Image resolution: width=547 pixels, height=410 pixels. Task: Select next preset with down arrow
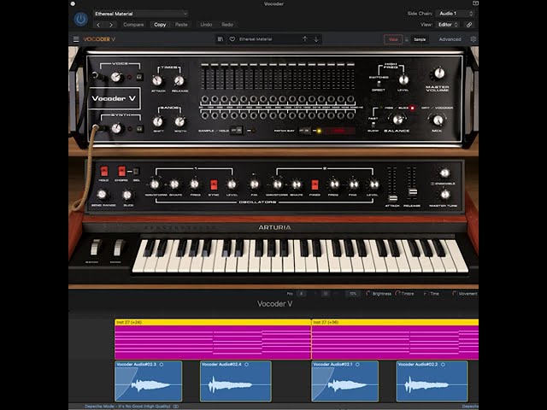[316, 39]
